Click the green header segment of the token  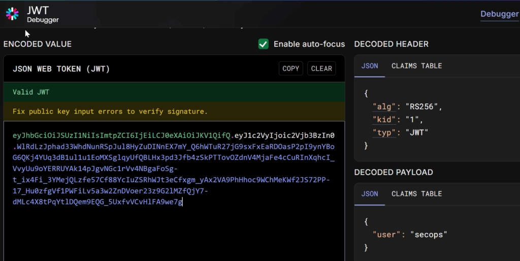[x=122, y=136]
